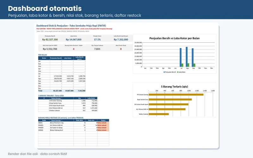Screen dimensions: 253x158
Task: Click the Qty Terjual value 7,831
Action: pyautogui.click(x=97, y=49)
